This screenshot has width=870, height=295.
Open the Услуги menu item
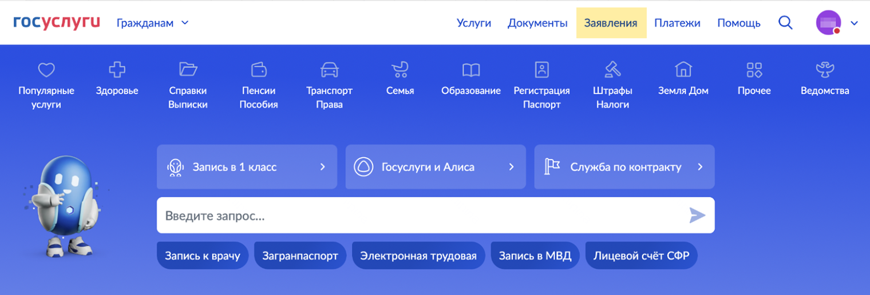pos(474,23)
